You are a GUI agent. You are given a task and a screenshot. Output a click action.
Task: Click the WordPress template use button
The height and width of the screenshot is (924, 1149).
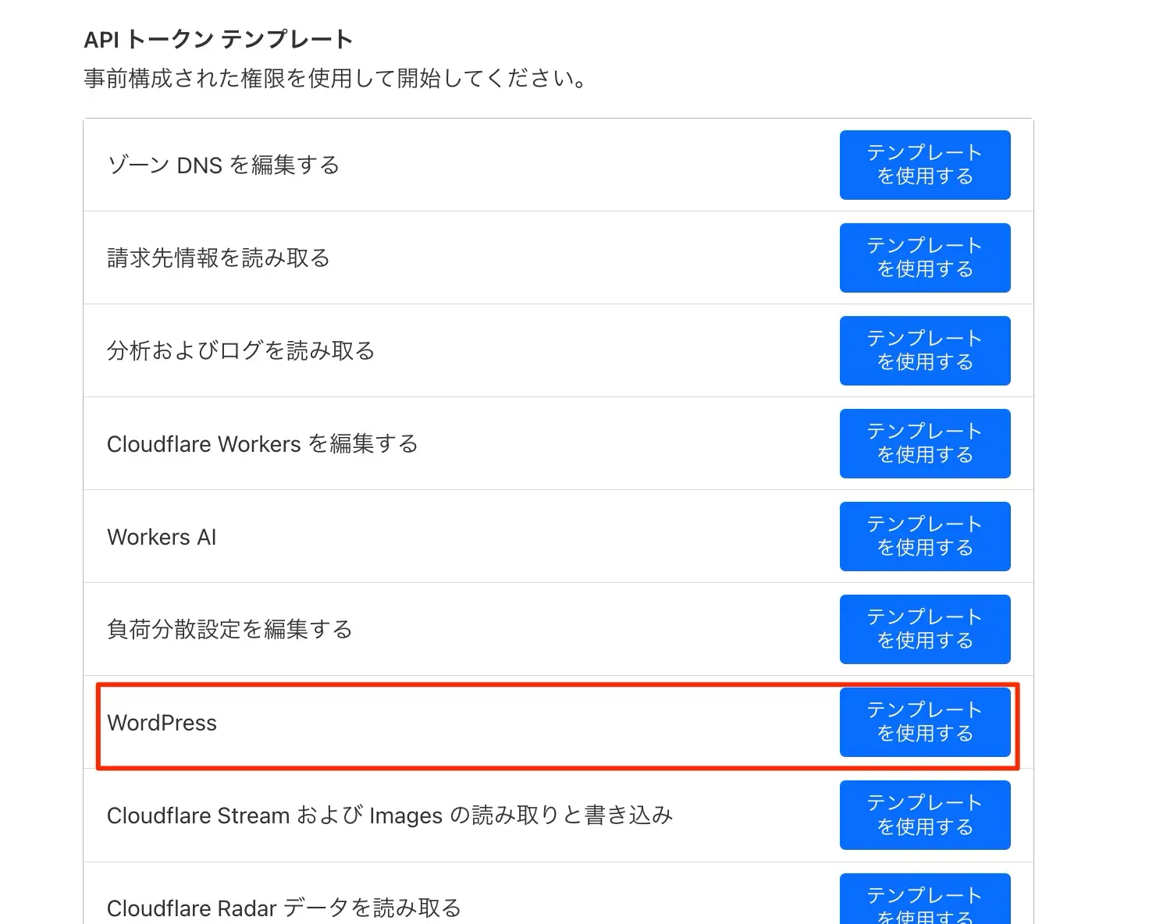(x=924, y=722)
